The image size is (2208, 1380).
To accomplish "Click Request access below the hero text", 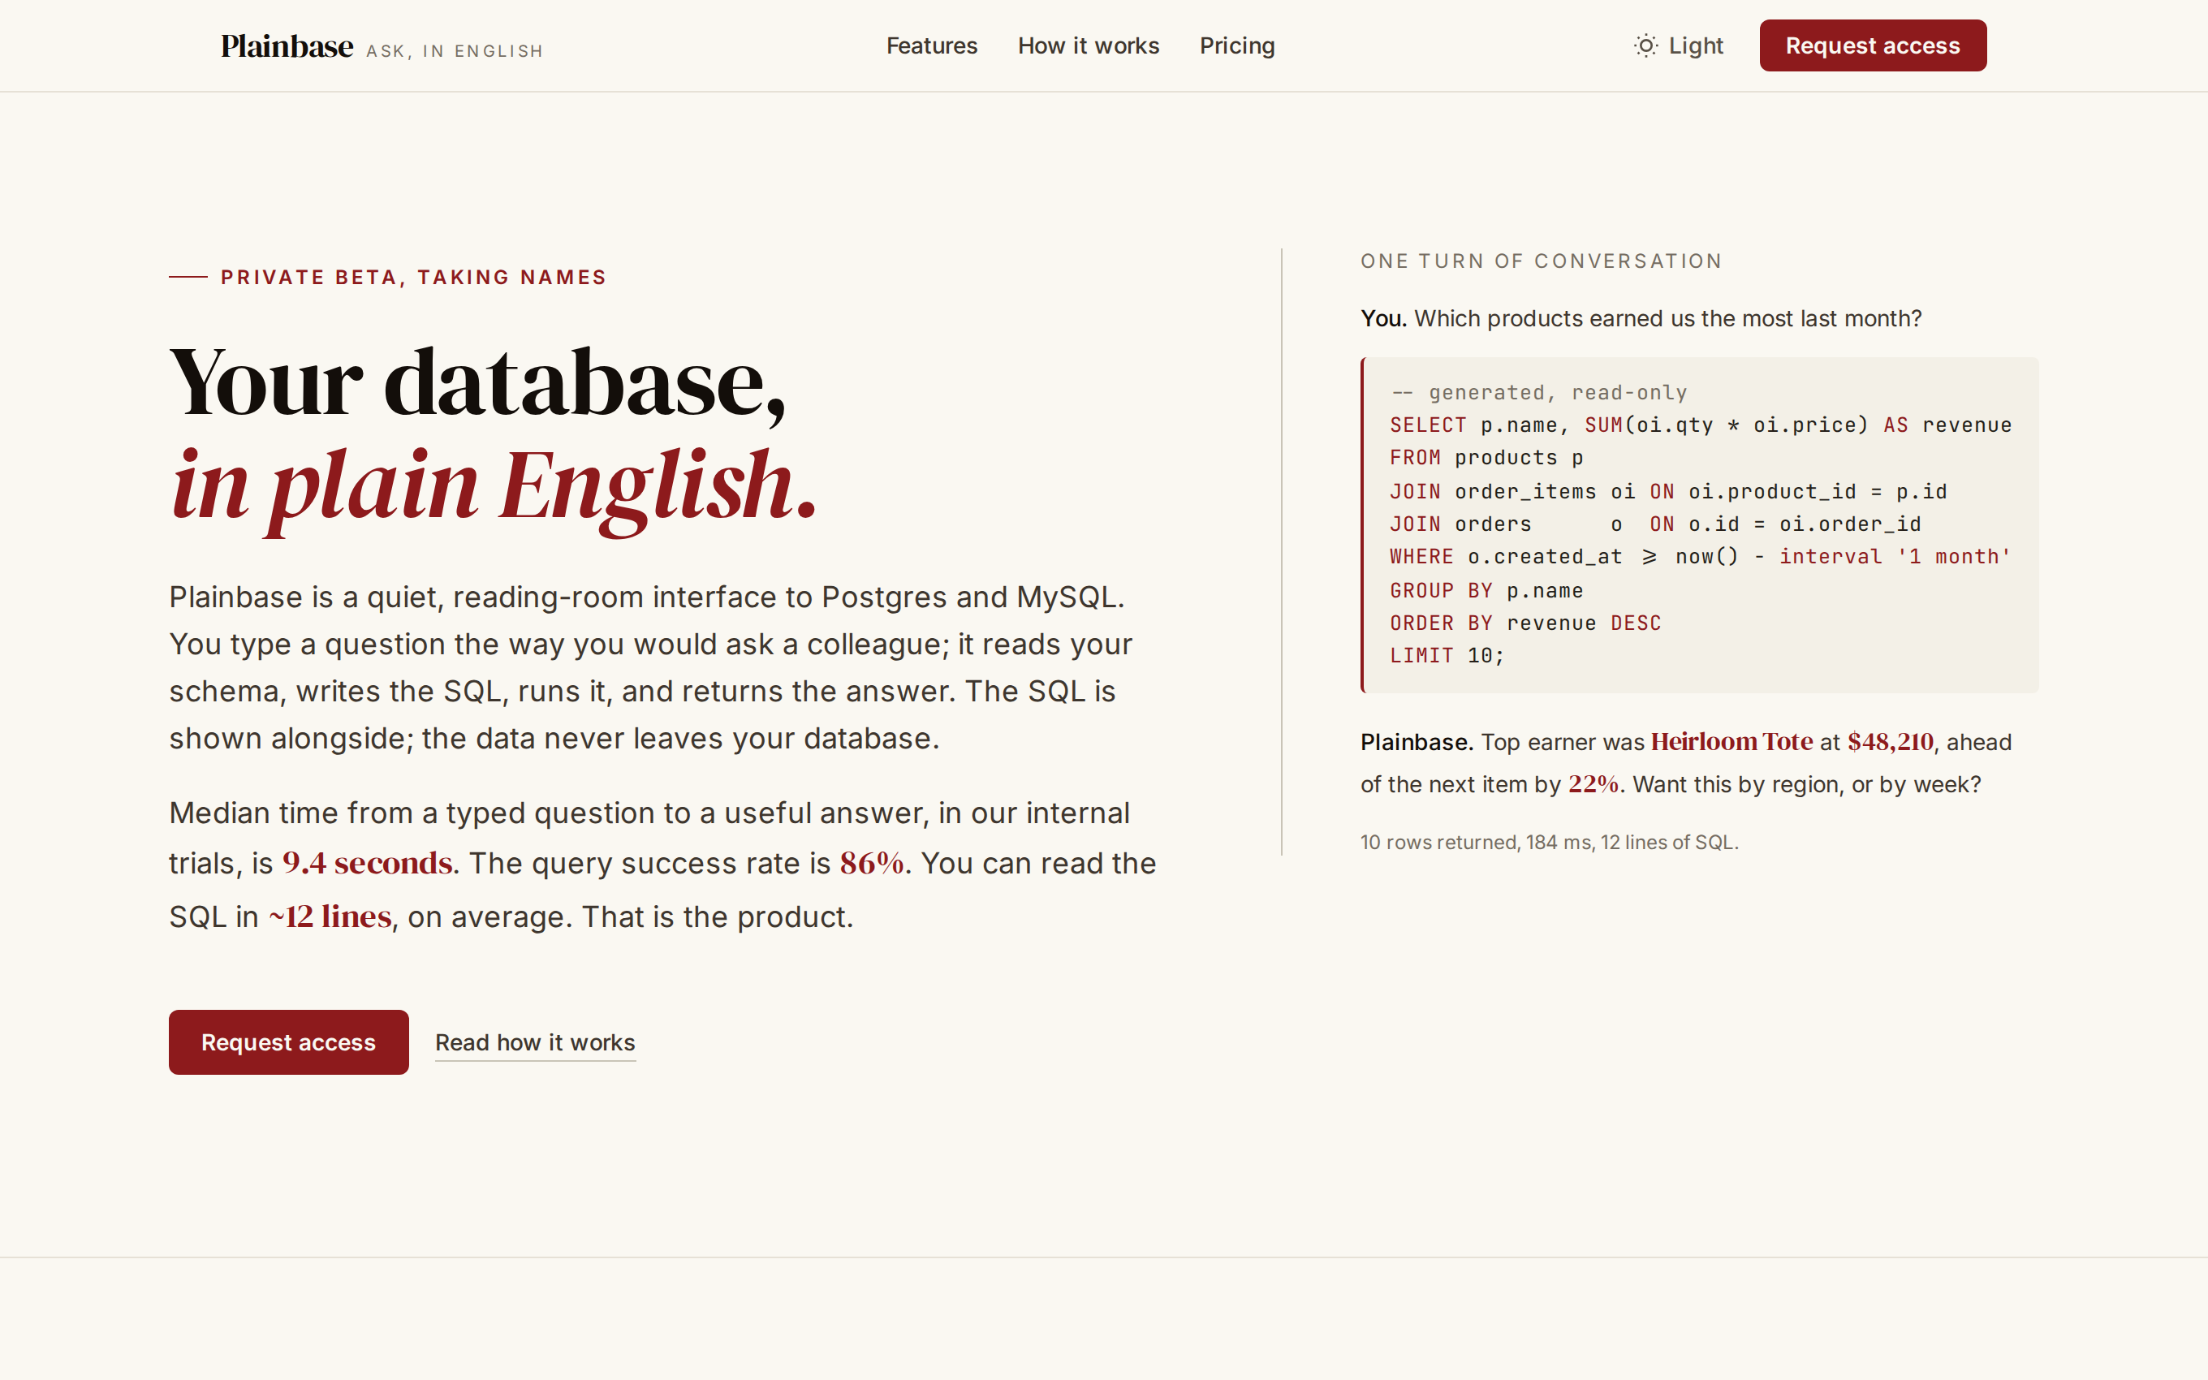I will click(x=288, y=1041).
